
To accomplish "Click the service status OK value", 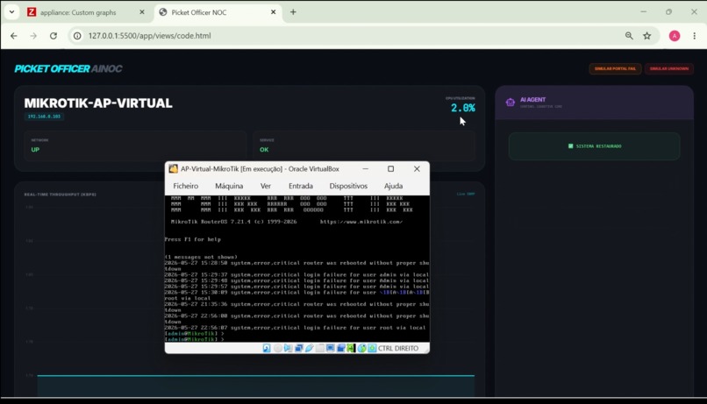I will [x=264, y=150].
